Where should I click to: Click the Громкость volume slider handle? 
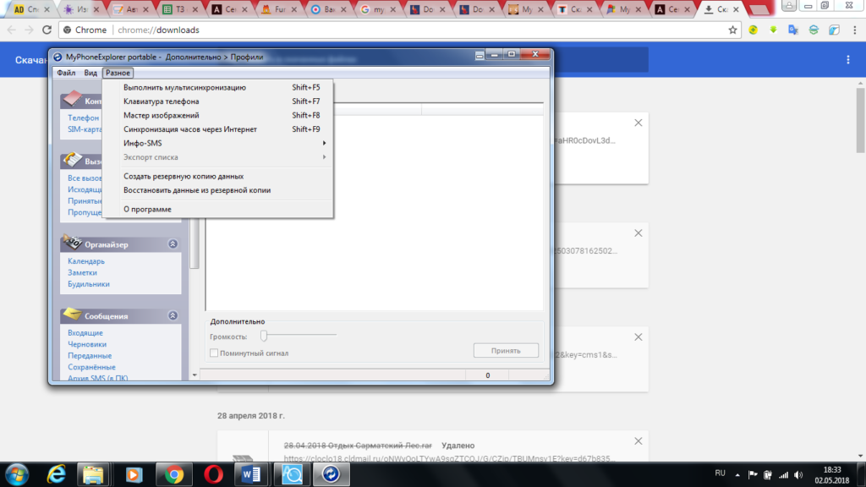(264, 336)
